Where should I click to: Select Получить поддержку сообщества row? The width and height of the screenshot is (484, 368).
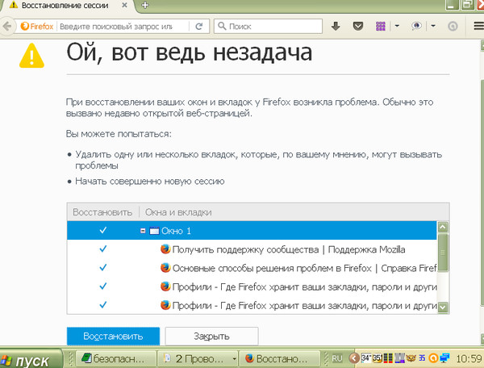pos(252,249)
